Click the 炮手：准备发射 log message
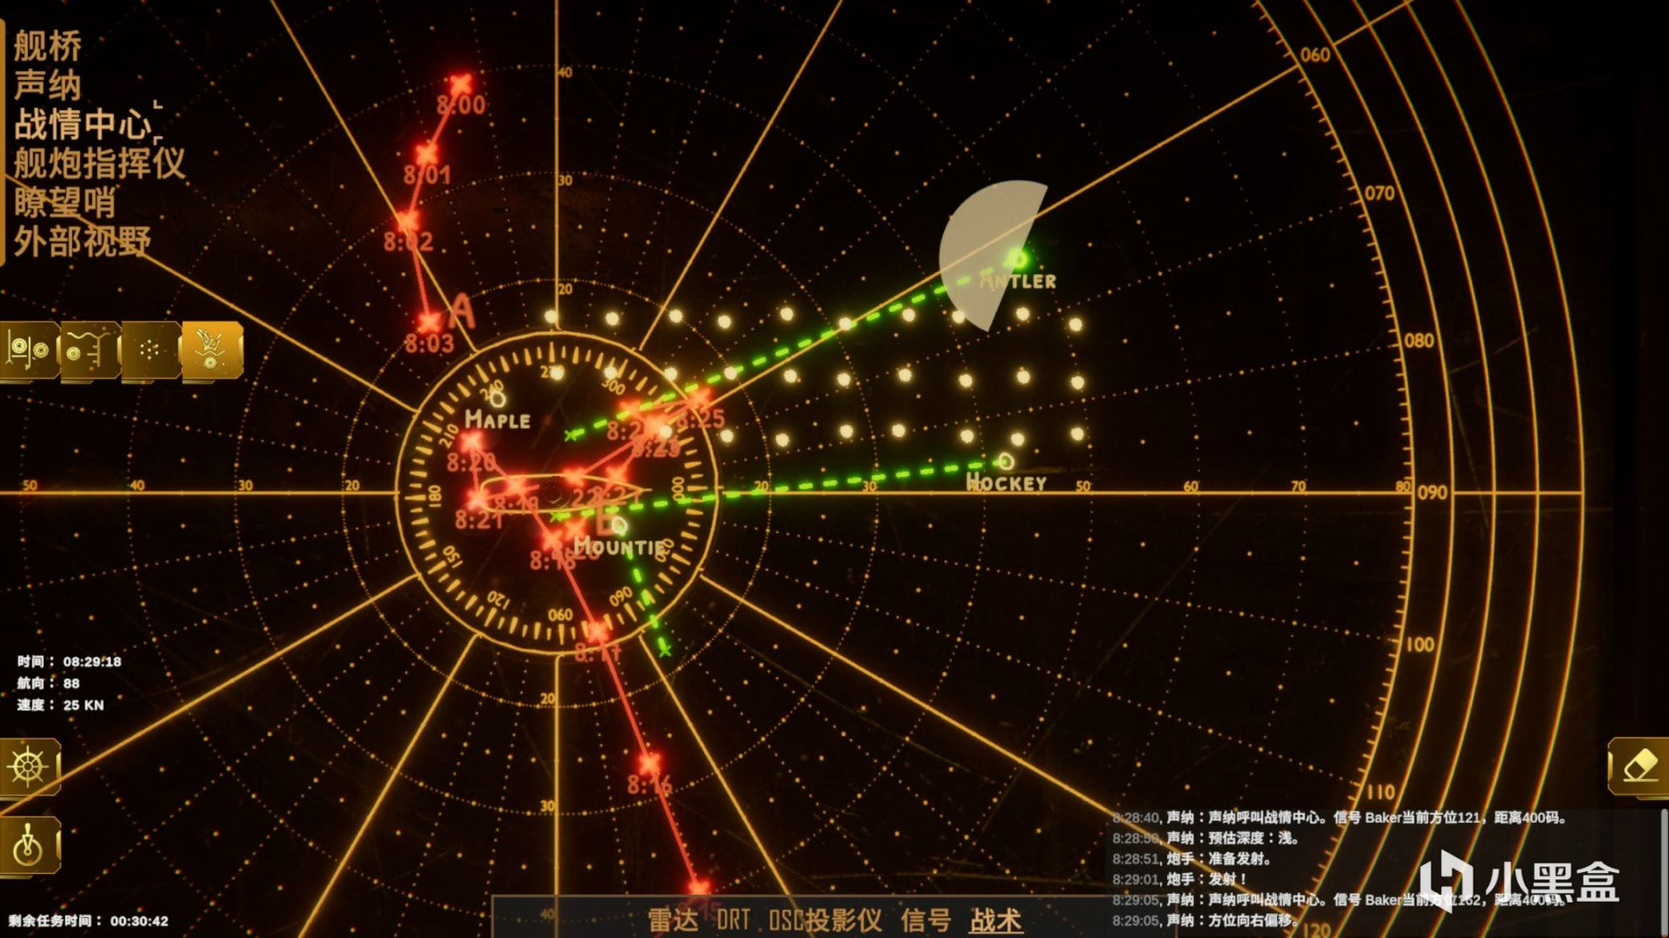This screenshot has width=1669, height=938. (x=1192, y=859)
